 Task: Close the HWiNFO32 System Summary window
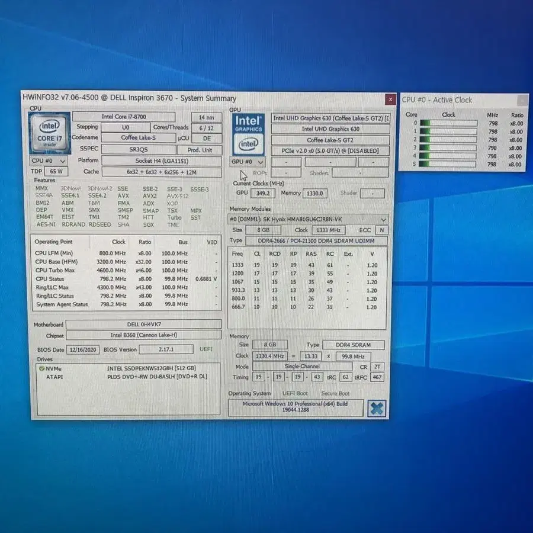coord(390,99)
